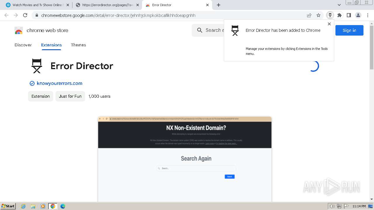Screen dimensions: 374x210
Task: Click the director chair icon in popup
Action: 235,30
